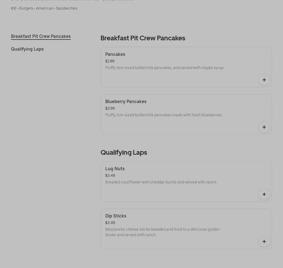Screen dimensions: 283x268
Task: Click the Qualifying Laps section heading
Action: point(124,153)
